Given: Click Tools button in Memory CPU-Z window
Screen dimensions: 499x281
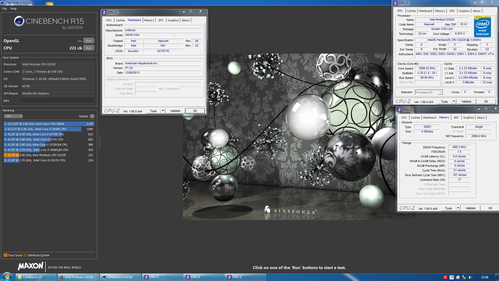Looking at the screenshot, I should [449, 208].
